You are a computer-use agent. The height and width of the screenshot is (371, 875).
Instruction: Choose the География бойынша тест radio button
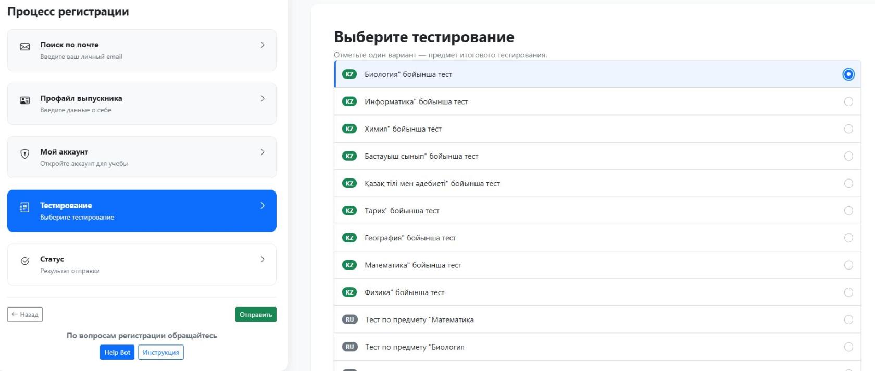pyautogui.click(x=848, y=238)
